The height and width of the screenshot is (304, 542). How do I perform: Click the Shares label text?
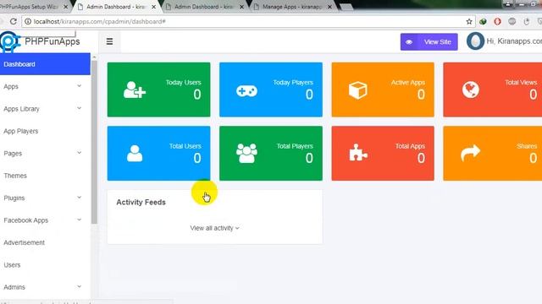pyautogui.click(x=527, y=146)
